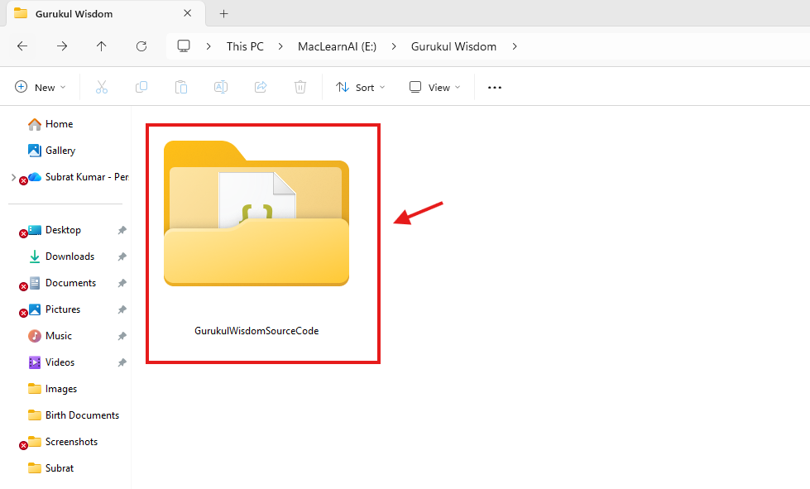Open the New item dropdown

(38, 87)
